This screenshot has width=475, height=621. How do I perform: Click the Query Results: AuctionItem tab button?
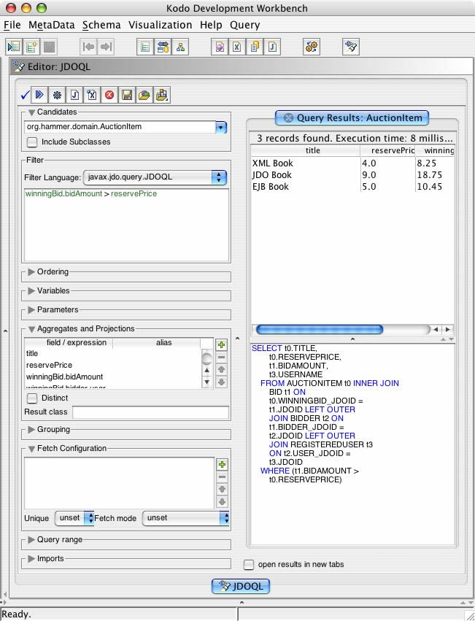click(x=352, y=117)
